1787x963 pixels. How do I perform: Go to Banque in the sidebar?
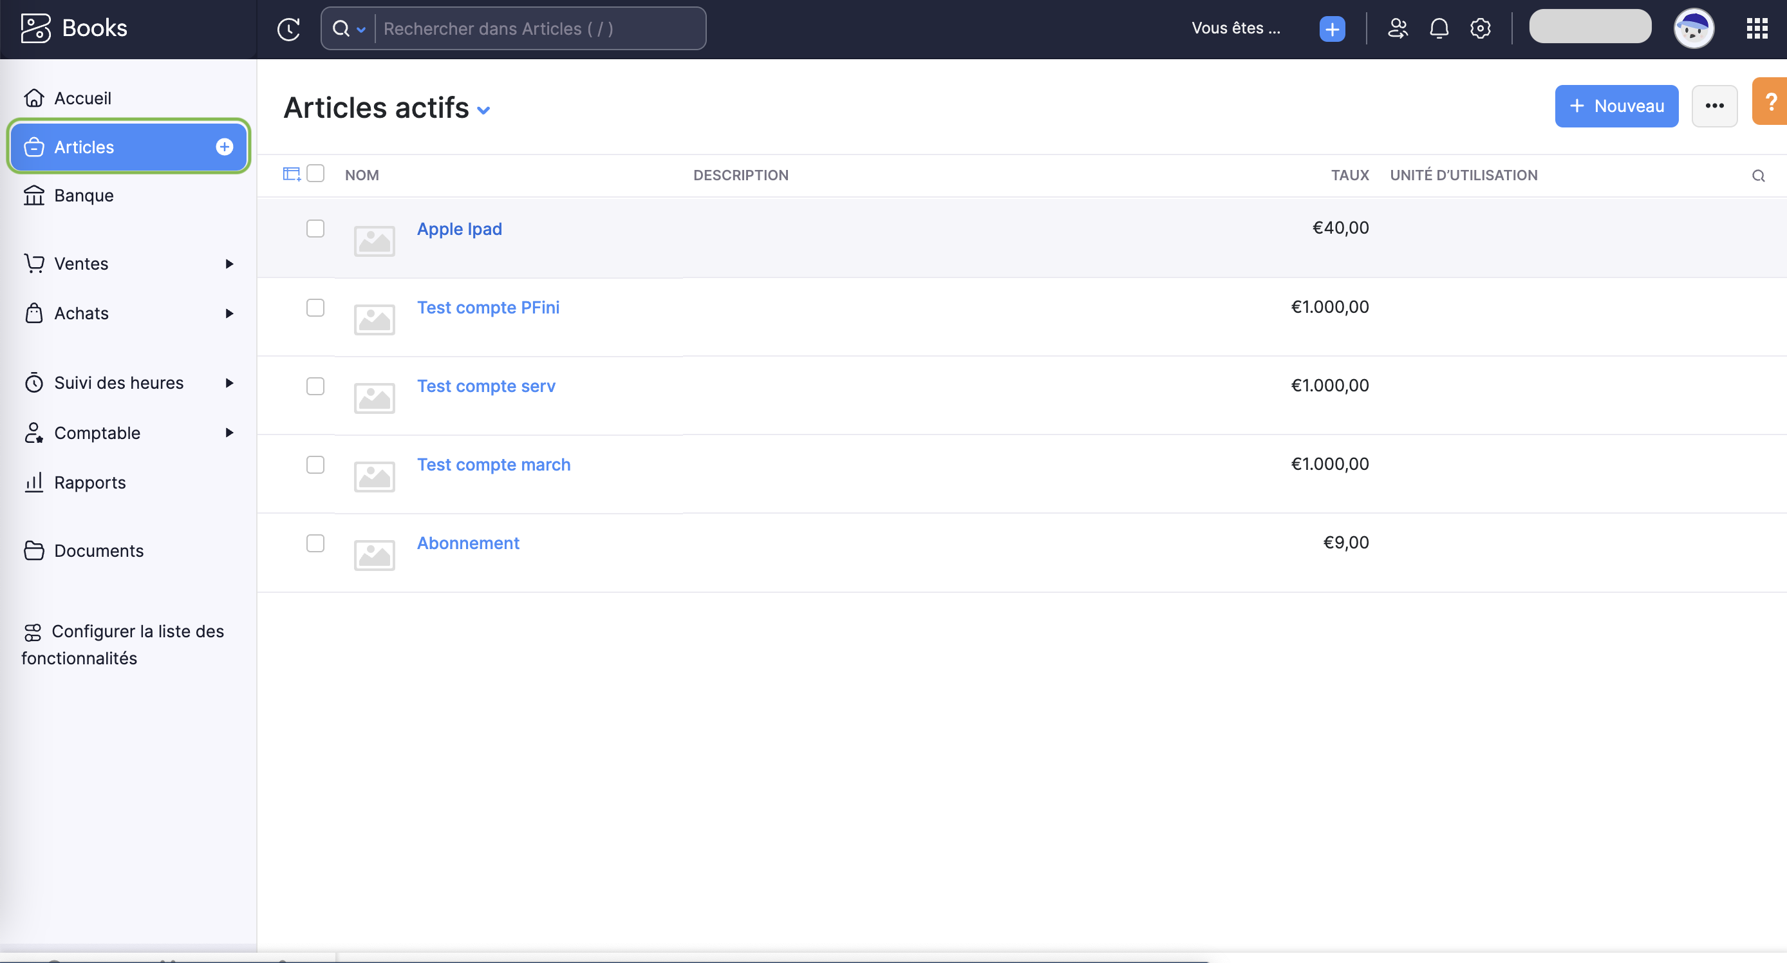point(84,196)
